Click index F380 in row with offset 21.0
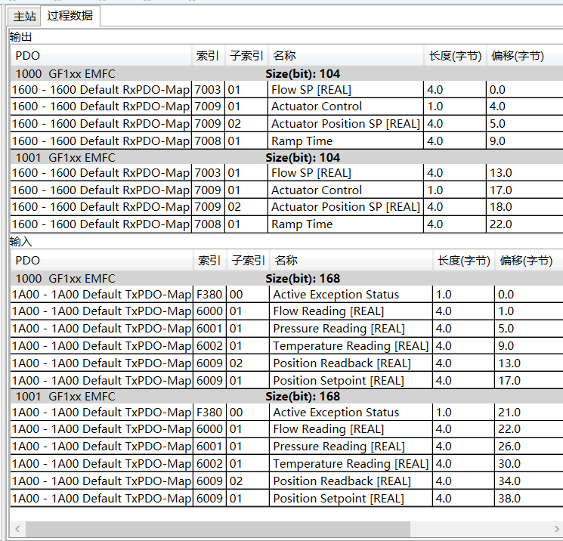The width and height of the screenshot is (563, 541). pos(209,413)
